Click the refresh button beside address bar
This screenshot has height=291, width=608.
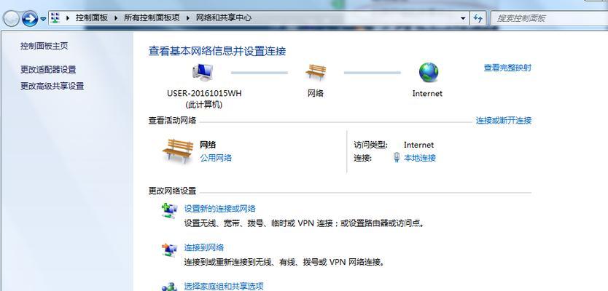coord(478,18)
